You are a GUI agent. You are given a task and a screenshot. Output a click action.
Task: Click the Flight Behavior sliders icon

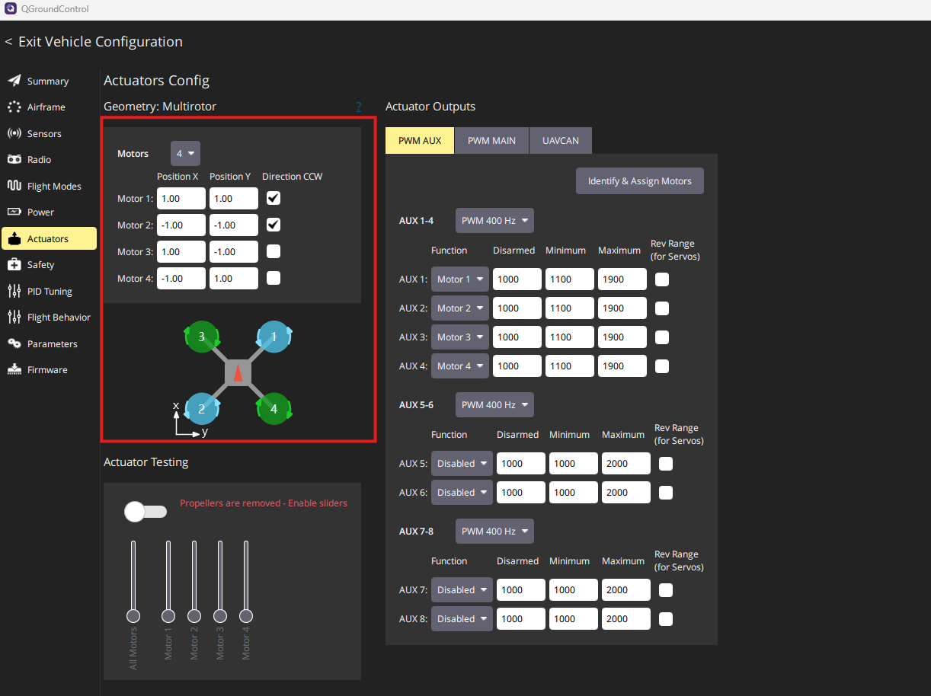click(14, 317)
